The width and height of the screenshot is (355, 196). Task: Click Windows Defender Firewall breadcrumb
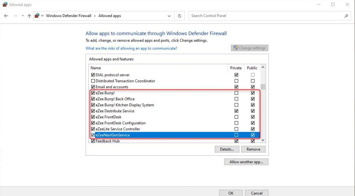[x=68, y=16]
